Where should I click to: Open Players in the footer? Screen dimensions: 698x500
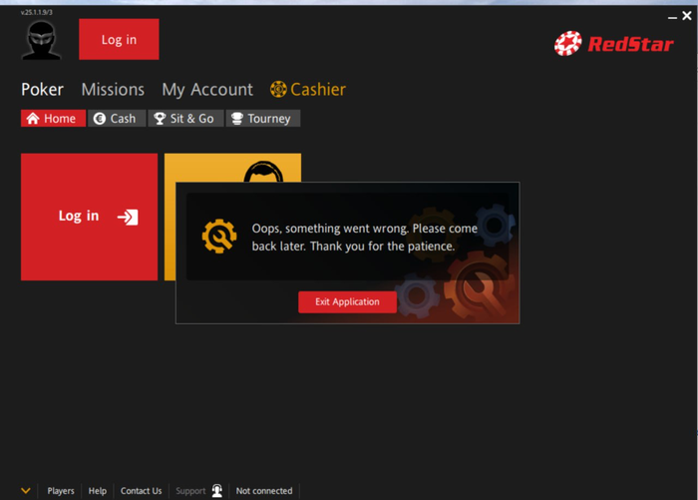click(x=61, y=491)
